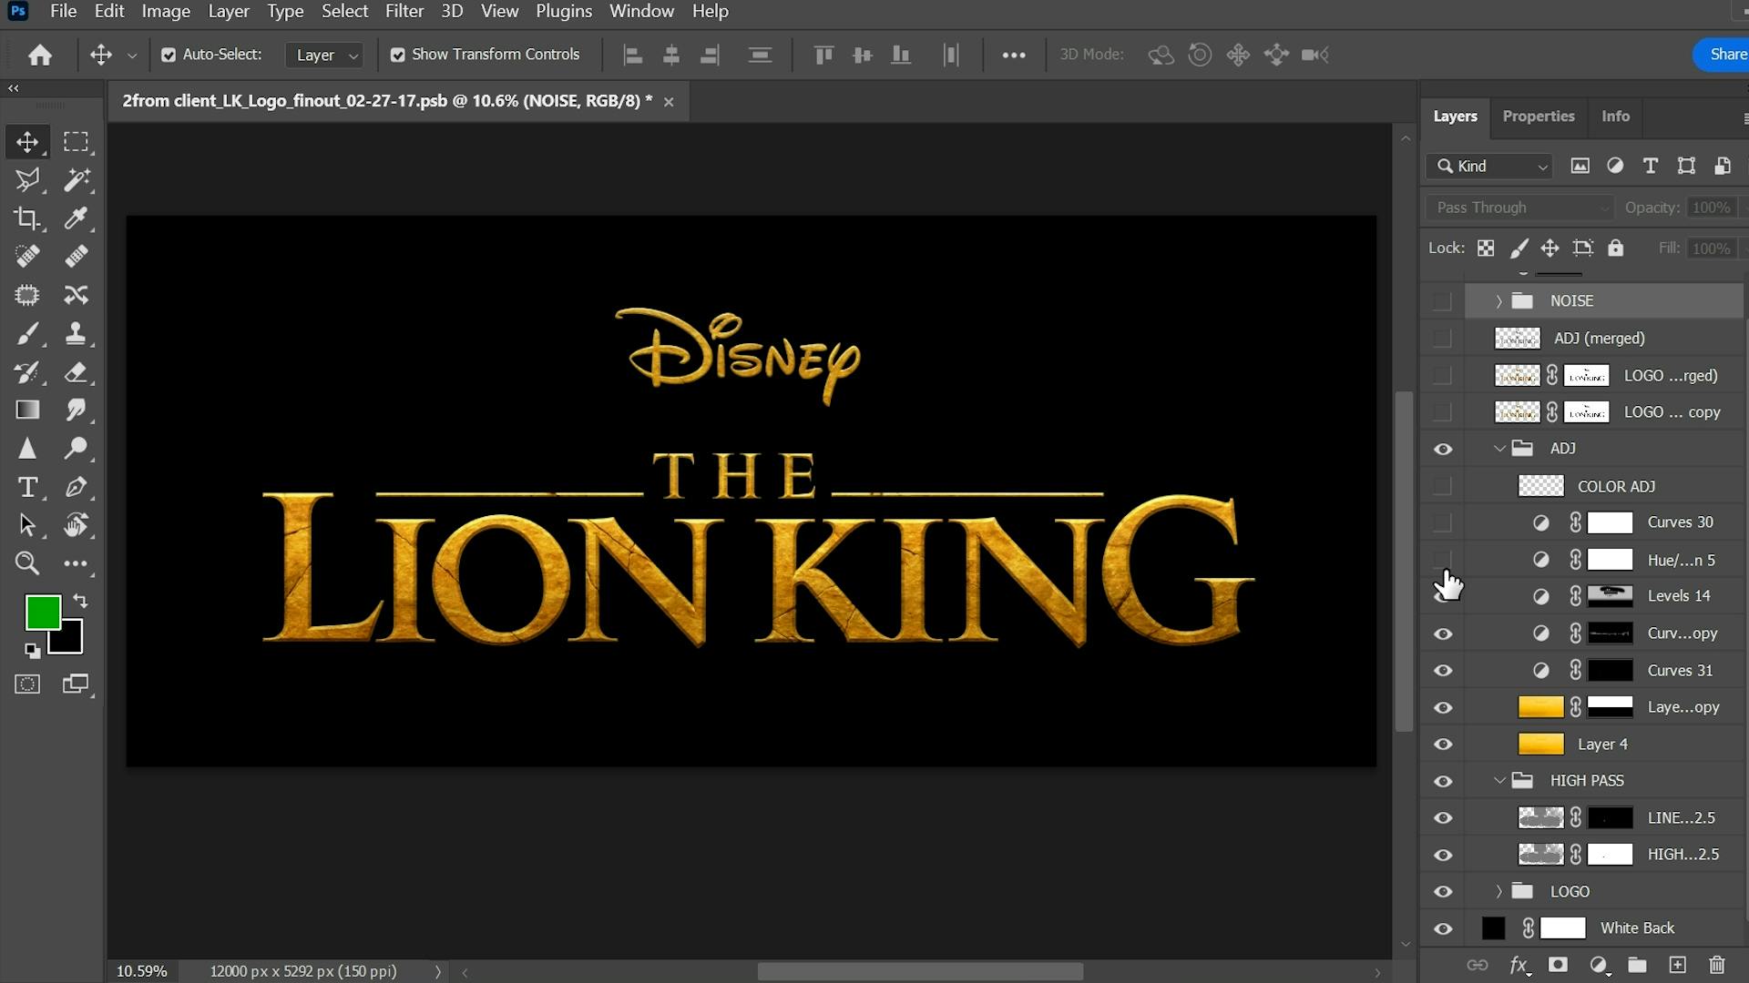1749x983 pixels.
Task: Open the Pass Through blend mode dropdown
Action: [x=1519, y=208]
